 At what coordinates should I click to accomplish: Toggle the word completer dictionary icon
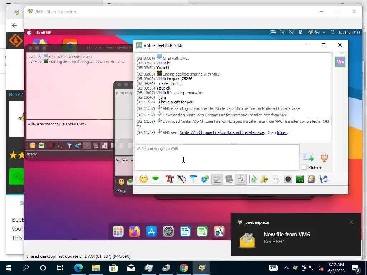click(229, 179)
